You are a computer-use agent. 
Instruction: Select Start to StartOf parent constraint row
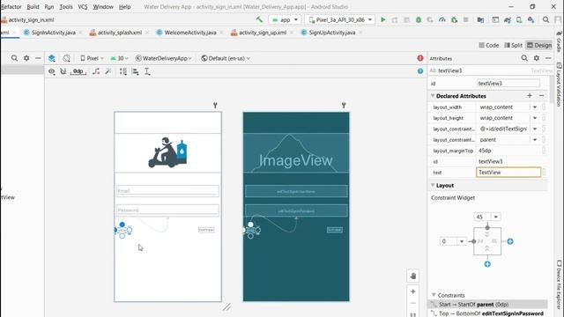[x=488, y=305]
